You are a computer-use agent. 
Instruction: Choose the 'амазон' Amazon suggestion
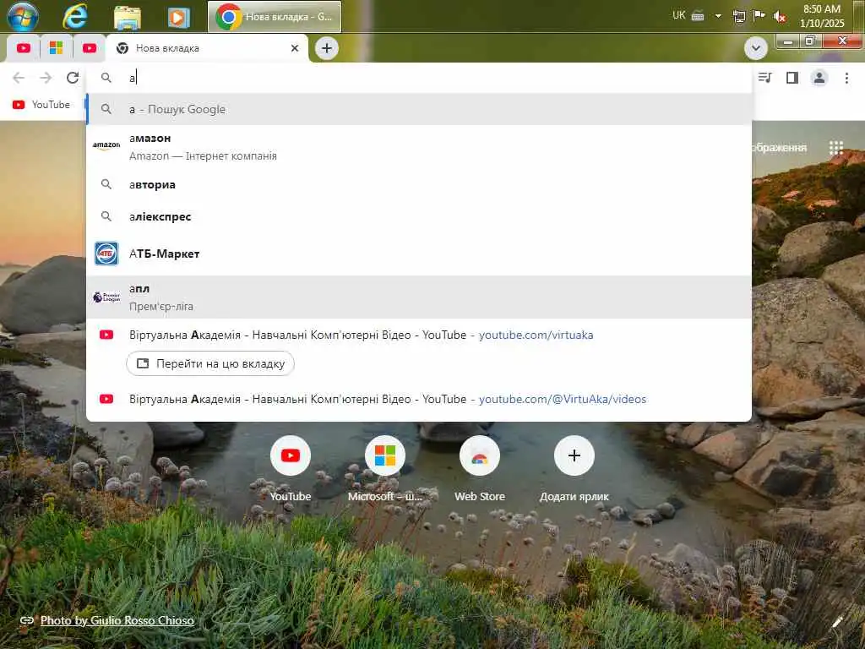point(419,147)
